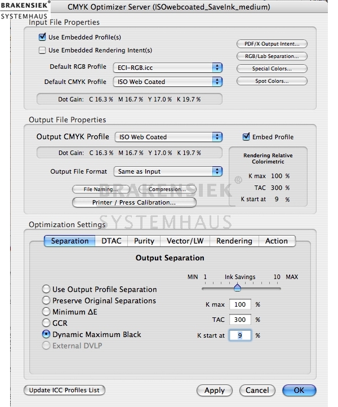Confirm settings with the OK button
The height and width of the screenshot is (407, 338).
[x=299, y=391]
